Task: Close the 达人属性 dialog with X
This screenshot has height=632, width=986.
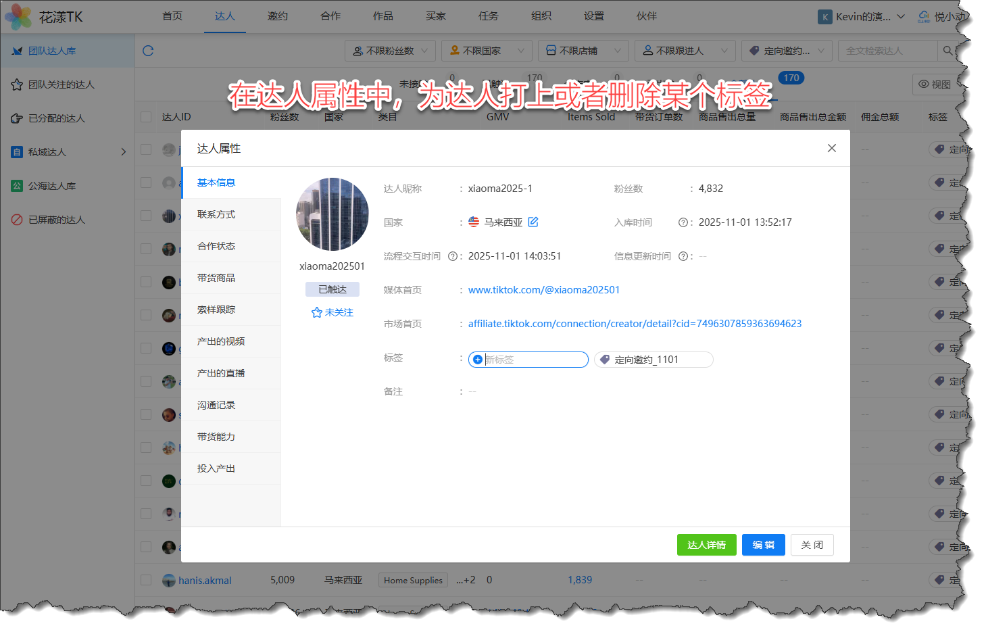Action: point(831,148)
